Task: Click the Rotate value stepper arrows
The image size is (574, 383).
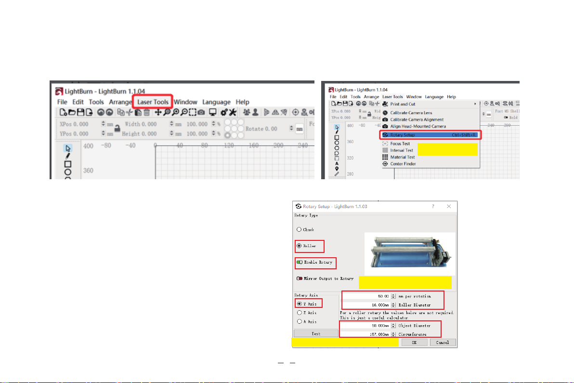Action: coord(291,129)
